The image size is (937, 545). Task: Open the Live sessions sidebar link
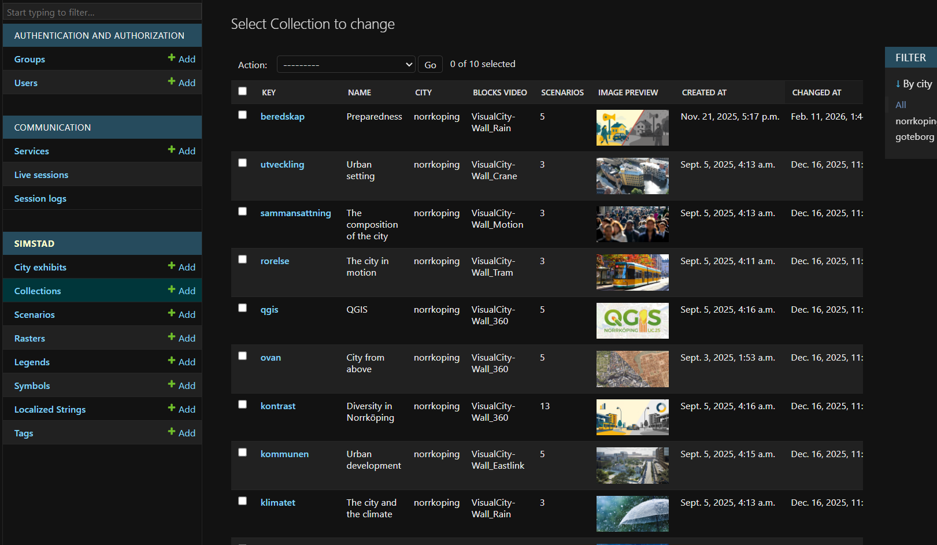click(41, 175)
